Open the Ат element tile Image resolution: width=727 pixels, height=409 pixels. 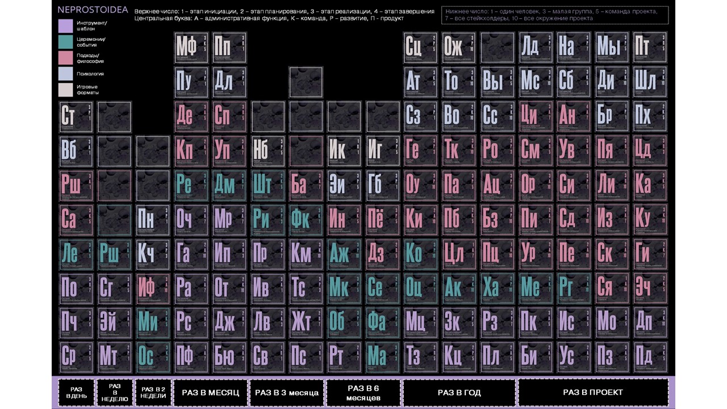(421, 82)
